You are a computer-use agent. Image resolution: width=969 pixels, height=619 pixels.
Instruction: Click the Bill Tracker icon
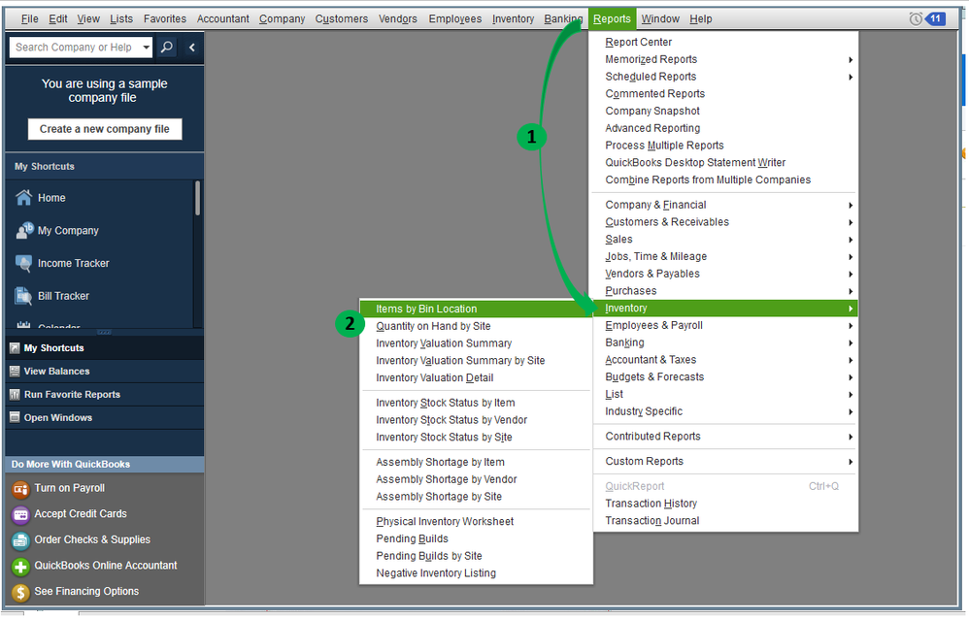click(23, 296)
